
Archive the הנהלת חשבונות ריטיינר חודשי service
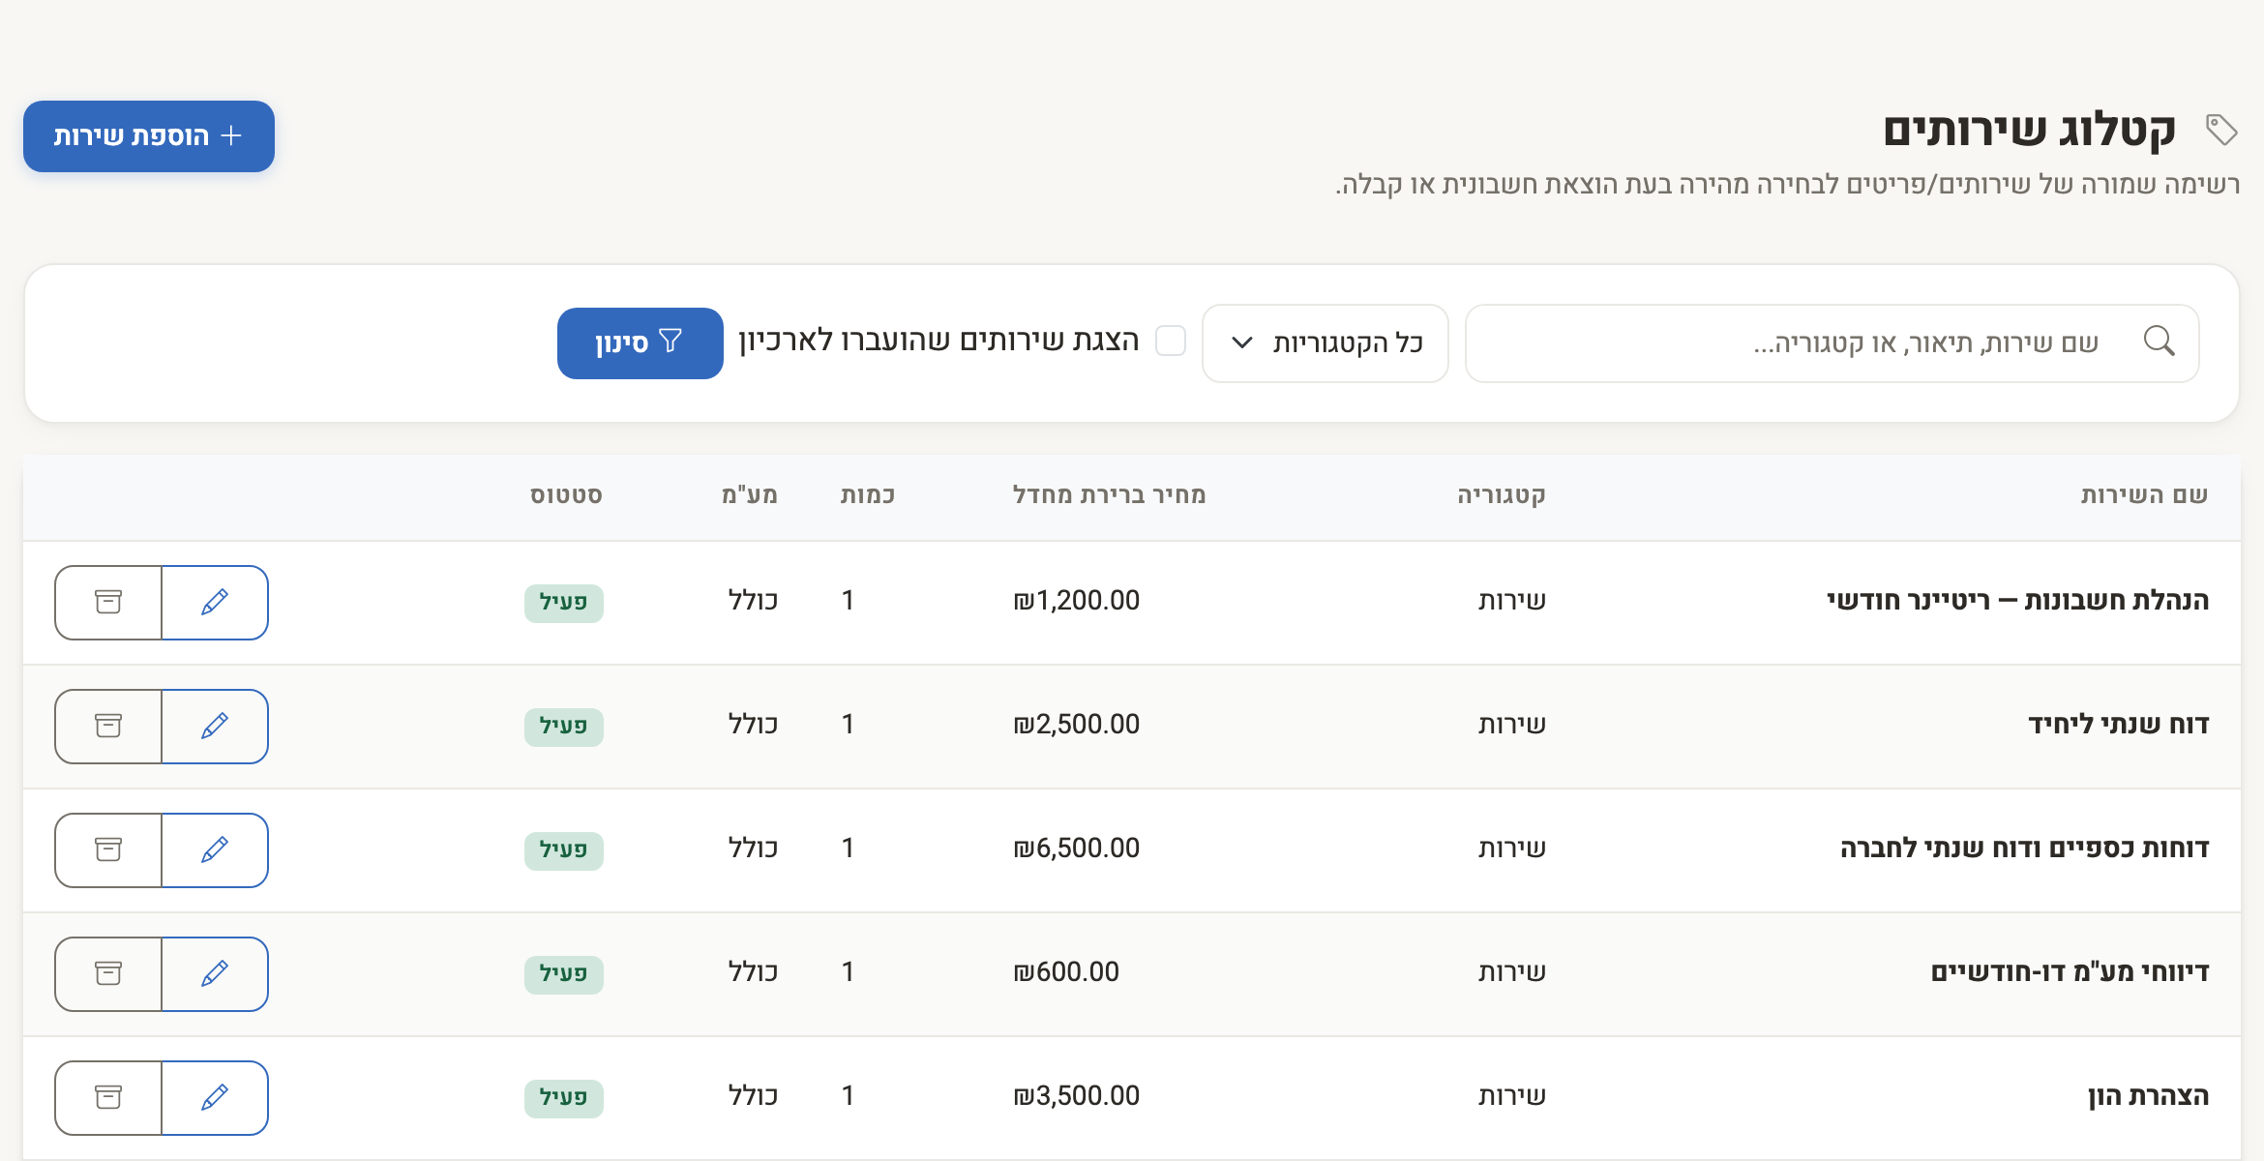pos(108,602)
